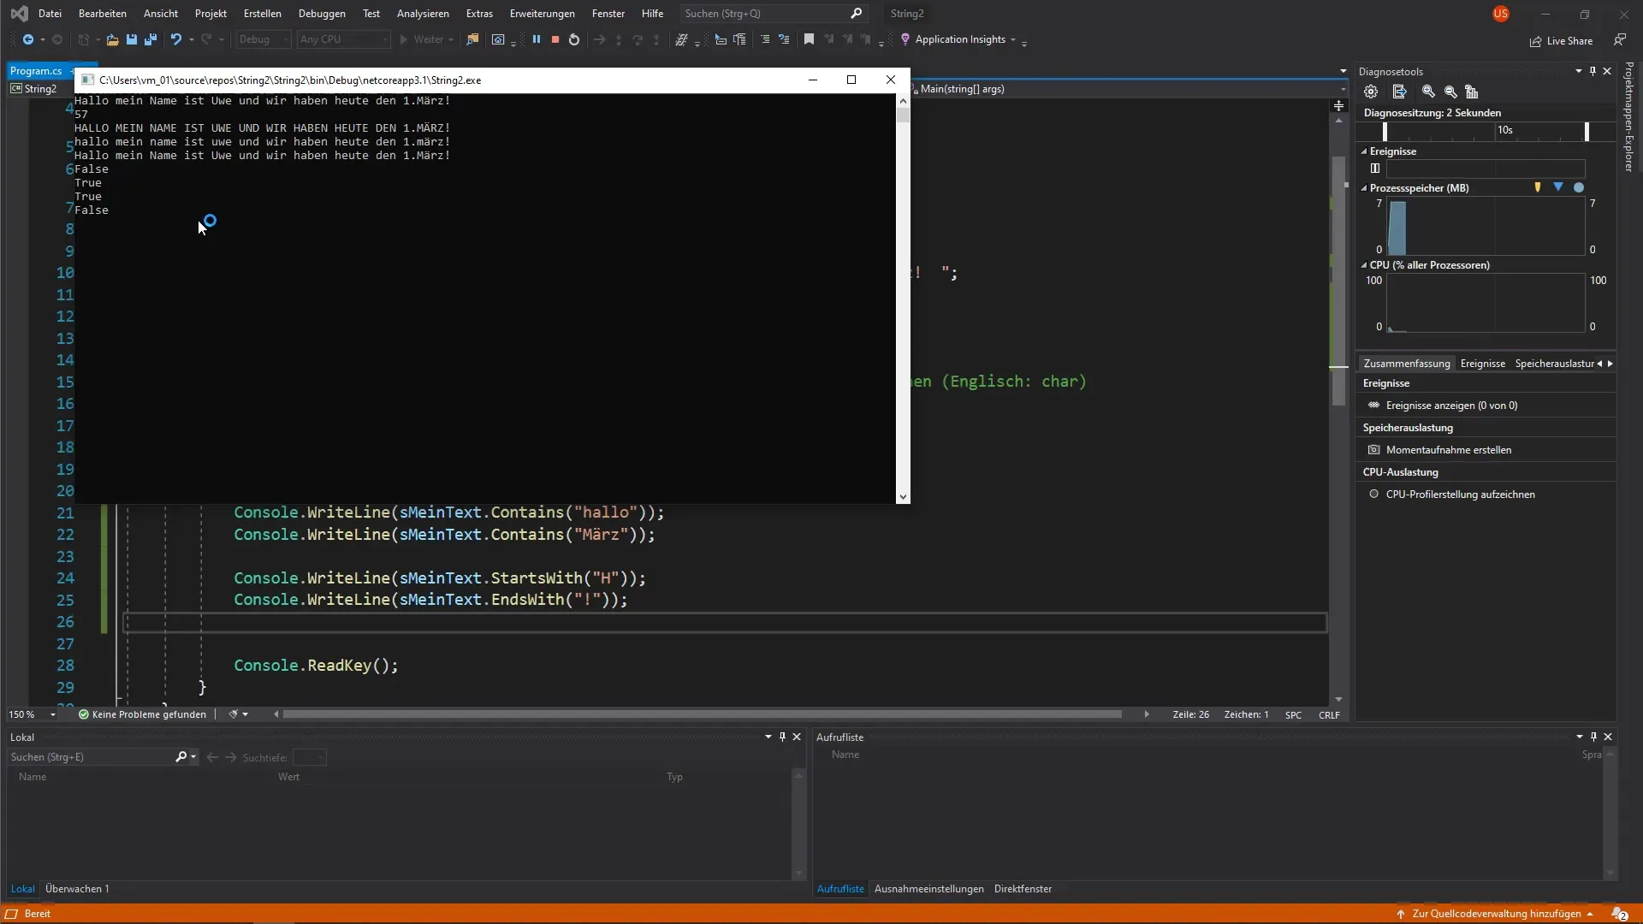
Task: Open the Diagnosetools window options dropdown
Action: coord(1579,71)
